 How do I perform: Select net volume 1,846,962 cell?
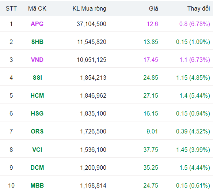93,95
